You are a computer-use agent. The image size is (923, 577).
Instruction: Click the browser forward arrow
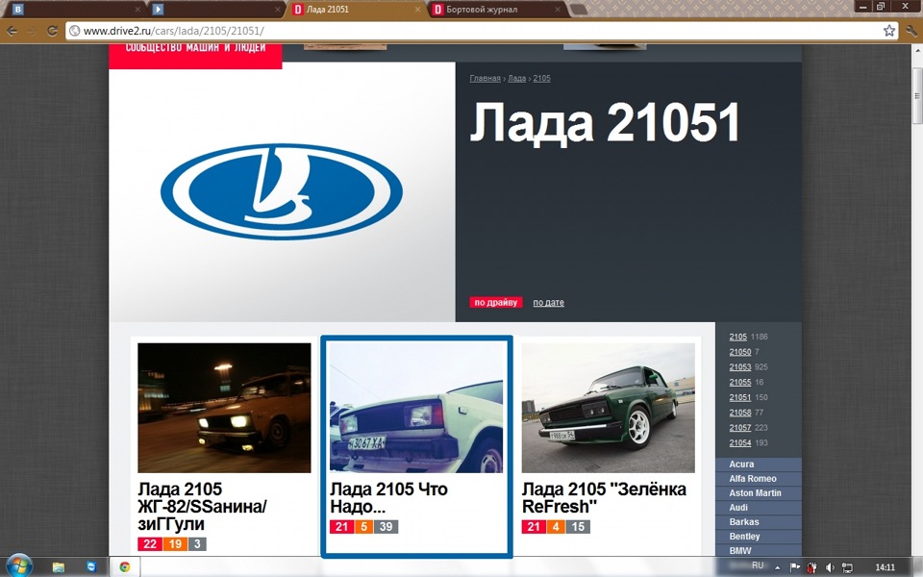click(32, 31)
